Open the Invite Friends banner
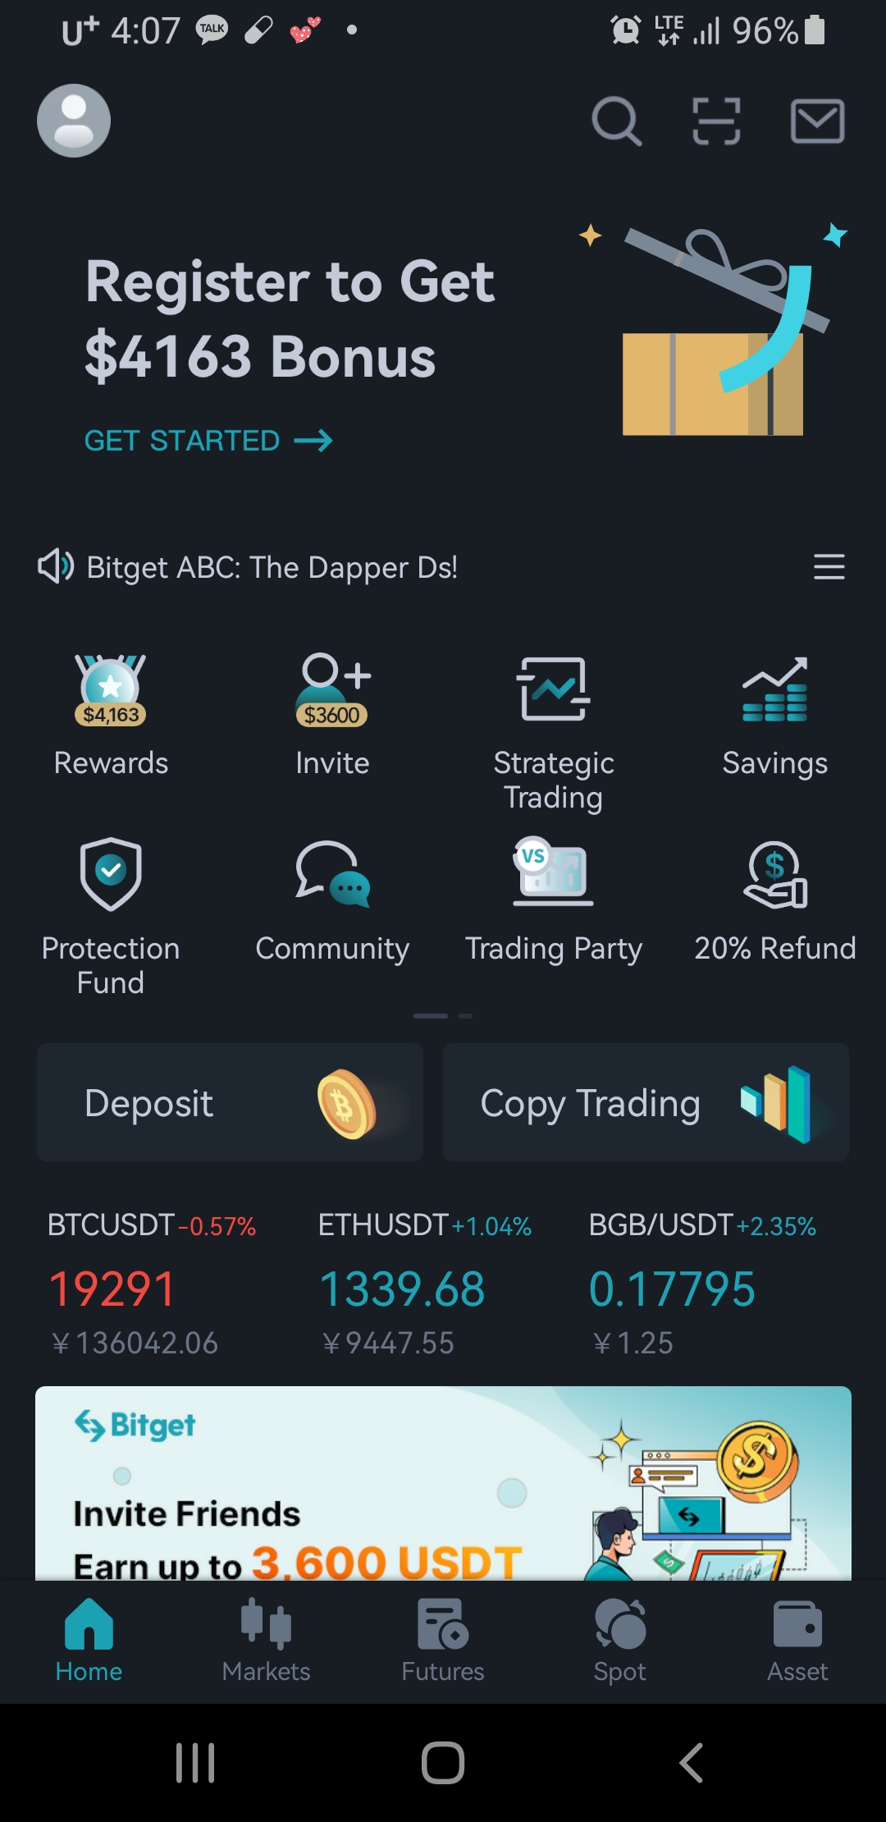Screen dimensions: 886x1822 [443, 1483]
